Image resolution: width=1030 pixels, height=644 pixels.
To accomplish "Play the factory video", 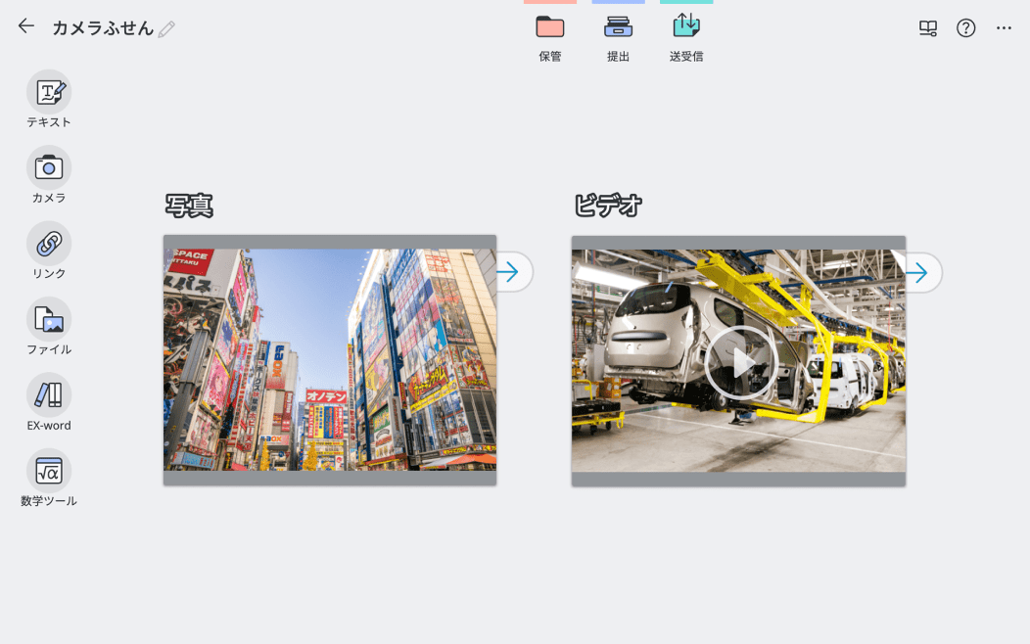I will pos(741,361).
